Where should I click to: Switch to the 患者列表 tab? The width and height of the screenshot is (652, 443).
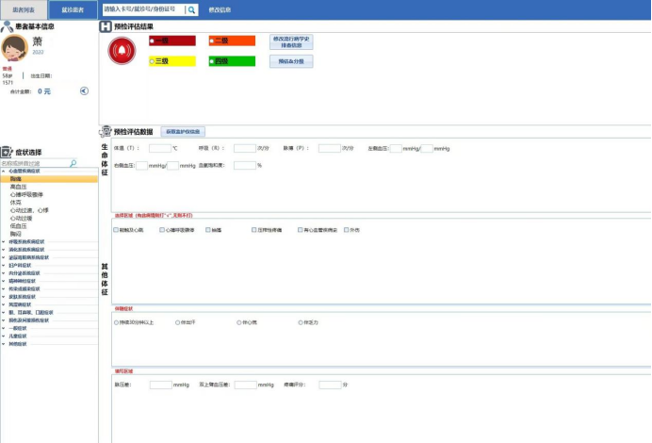[x=23, y=9]
